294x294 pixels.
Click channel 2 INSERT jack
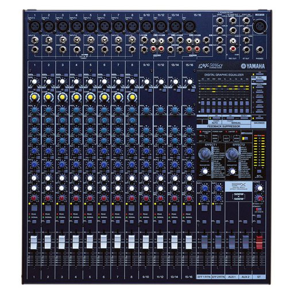coord(49,50)
